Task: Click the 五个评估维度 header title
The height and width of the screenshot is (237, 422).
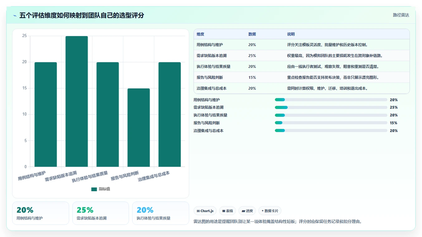Action: 82,15
